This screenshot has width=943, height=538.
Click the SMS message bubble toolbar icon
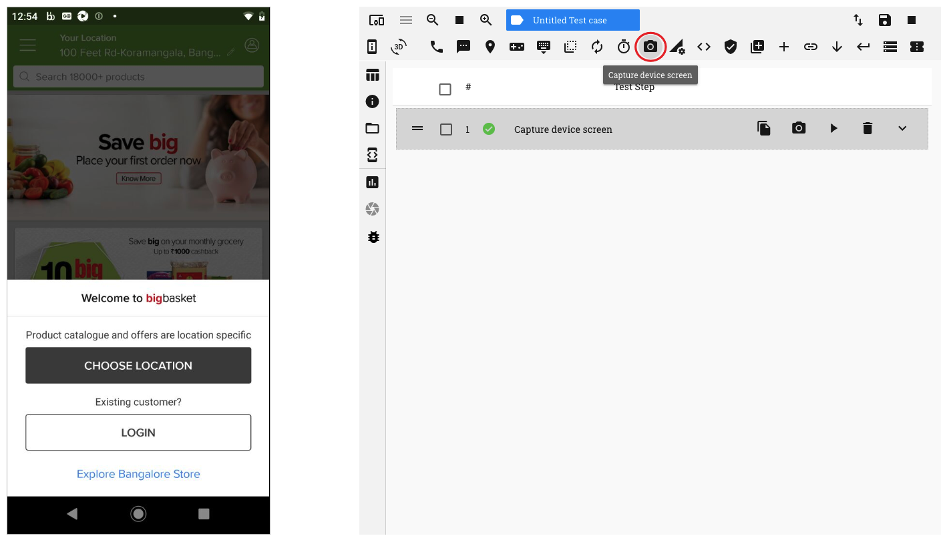click(x=463, y=47)
